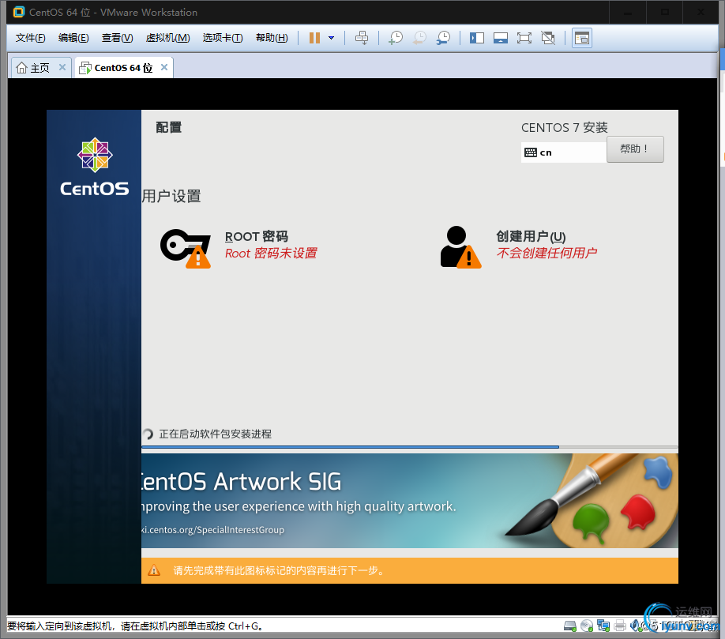The height and width of the screenshot is (639, 725).
Task: Open the 编辑(E) menu
Action: (73, 38)
